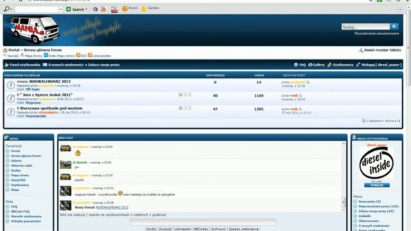Click the Zasady czatowania button
Image resolution: width=411 pixels, height=231 pixels.
[x=243, y=228]
